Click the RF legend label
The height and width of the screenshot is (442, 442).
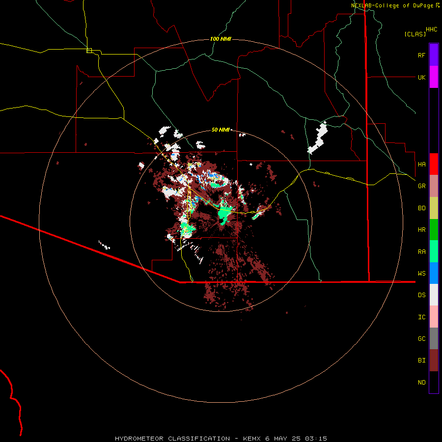pyautogui.click(x=421, y=55)
